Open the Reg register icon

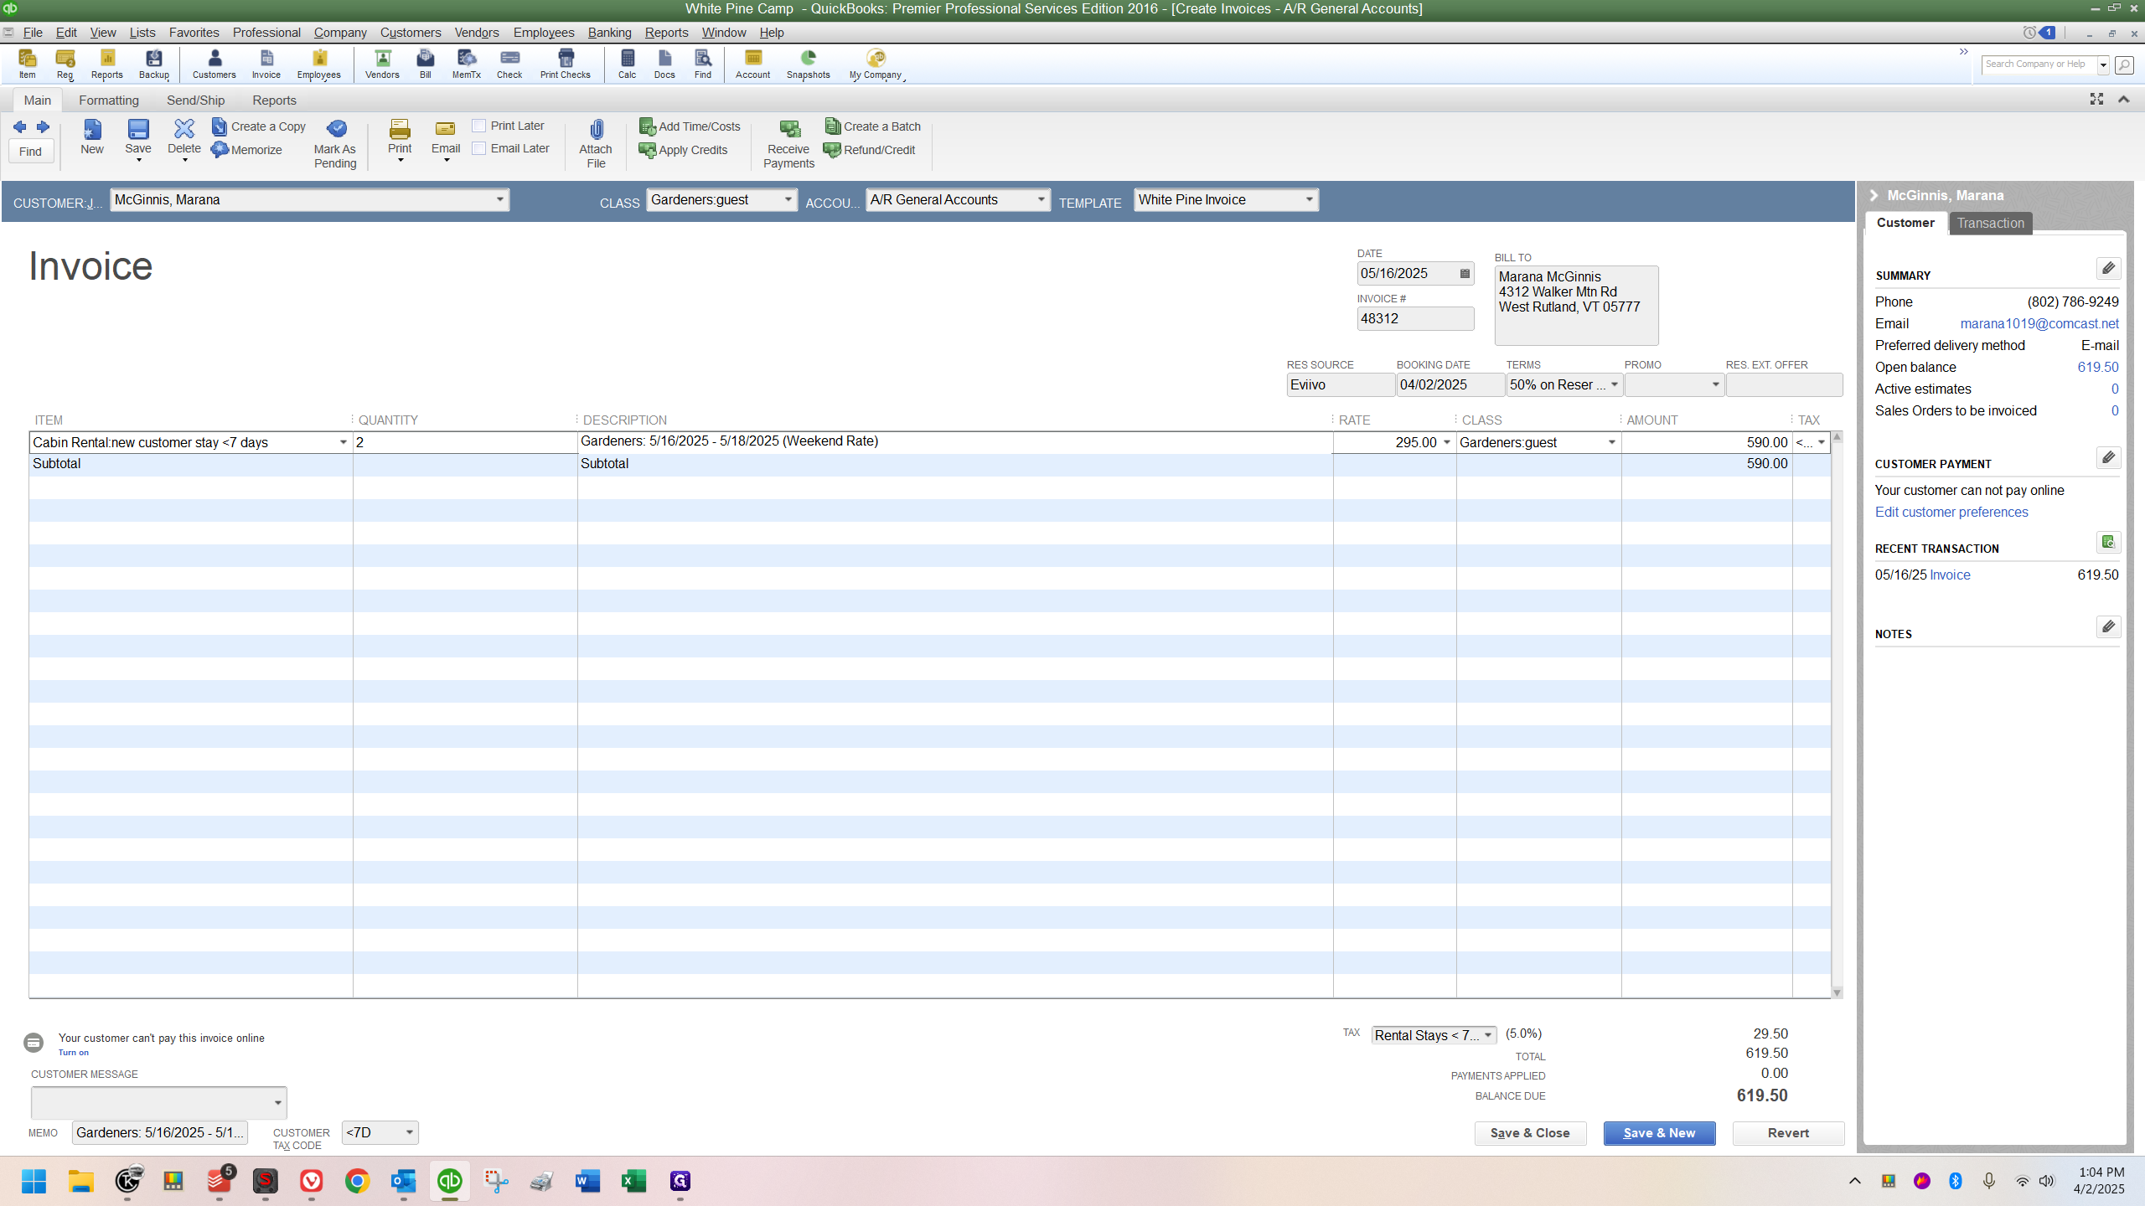pos(65,64)
